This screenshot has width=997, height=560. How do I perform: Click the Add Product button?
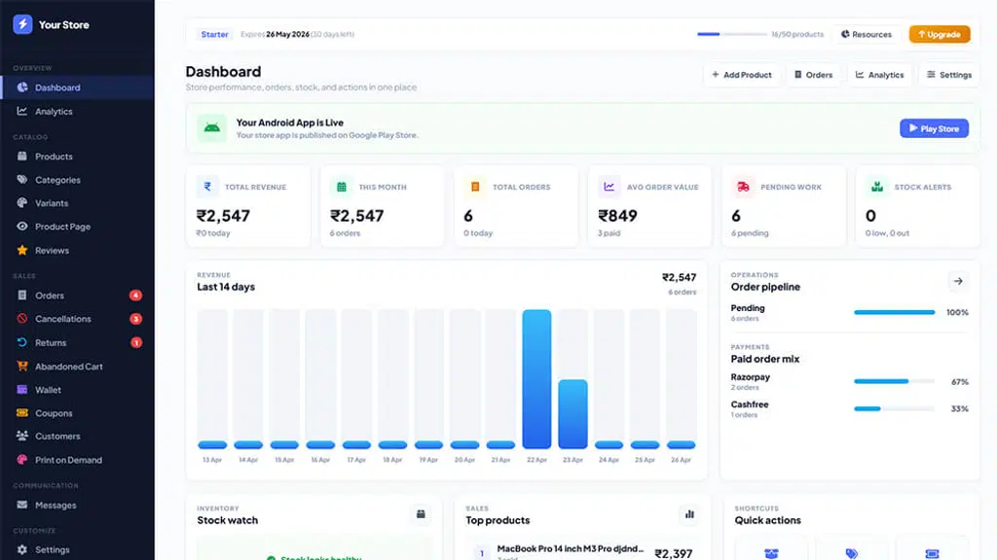(741, 75)
